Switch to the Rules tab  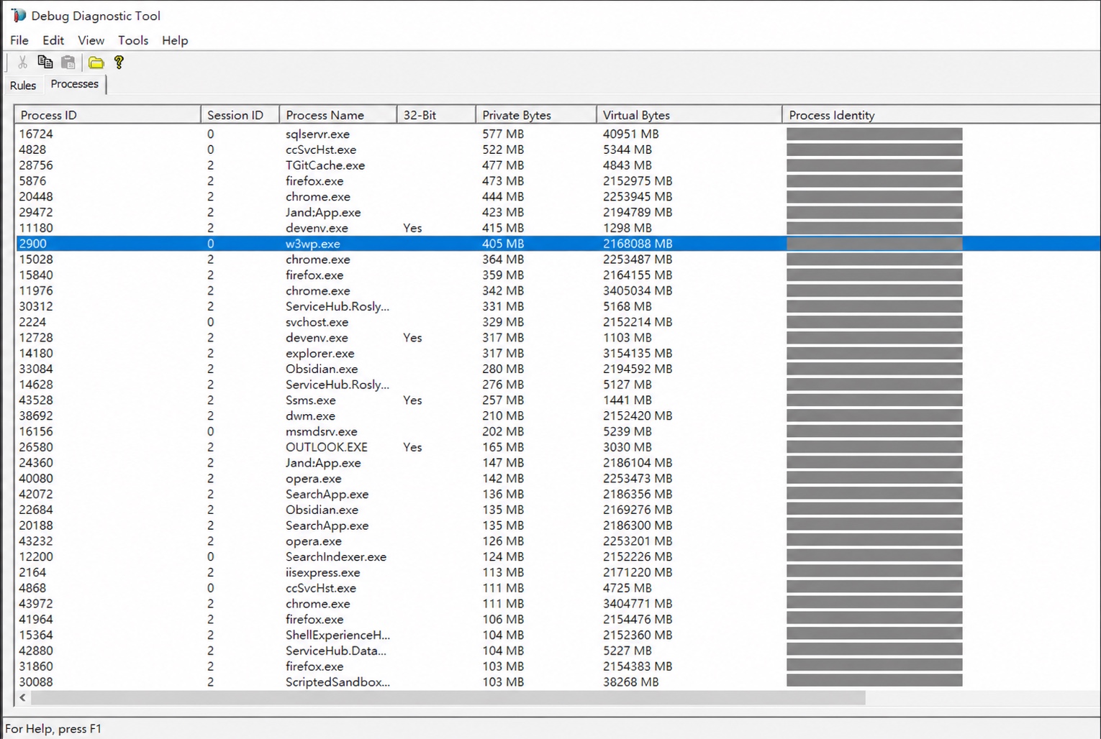click(x=23, y=85)
